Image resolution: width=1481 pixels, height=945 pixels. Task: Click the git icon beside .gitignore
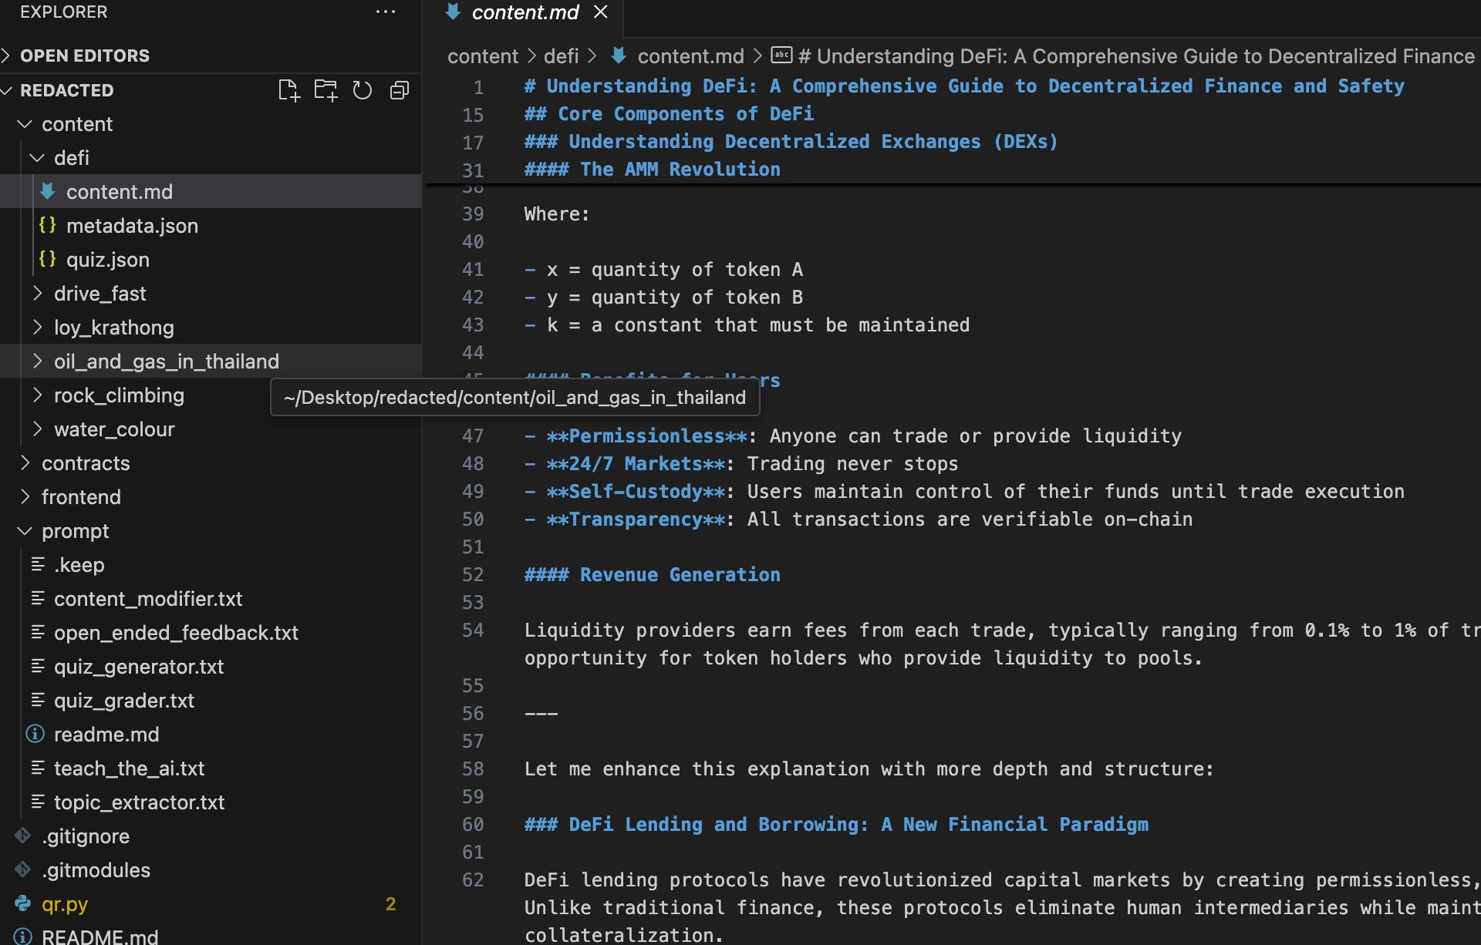23,836
